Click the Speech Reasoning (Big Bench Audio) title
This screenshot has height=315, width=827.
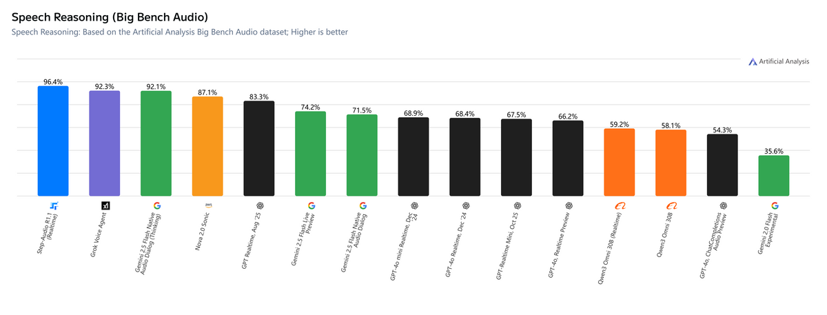click(110, 15)
